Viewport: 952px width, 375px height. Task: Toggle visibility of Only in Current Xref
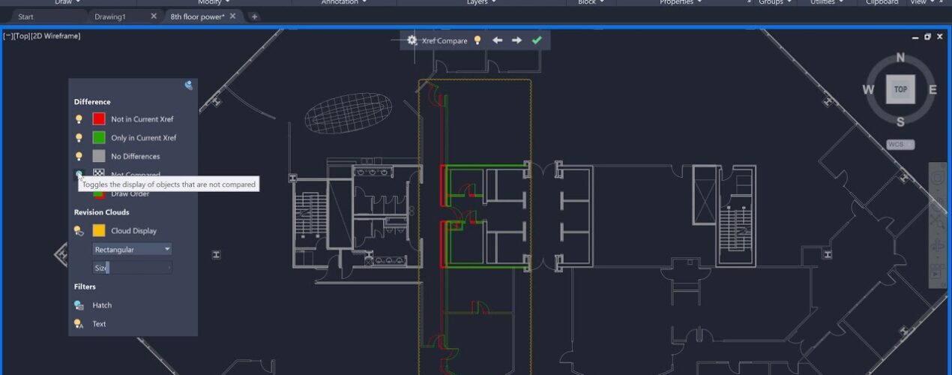pos(79,138)
